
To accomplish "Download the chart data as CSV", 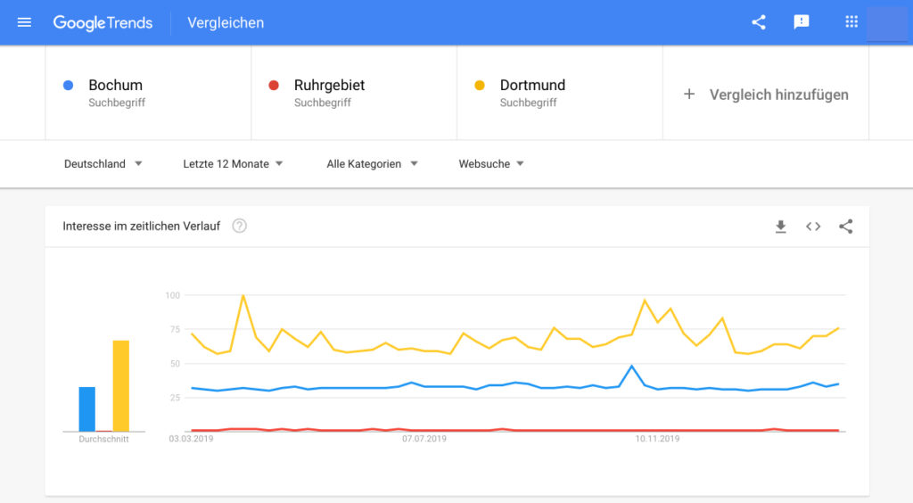I will click(781, 227).
